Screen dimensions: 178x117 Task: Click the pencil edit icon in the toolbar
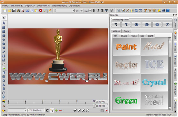click(50, 10)
